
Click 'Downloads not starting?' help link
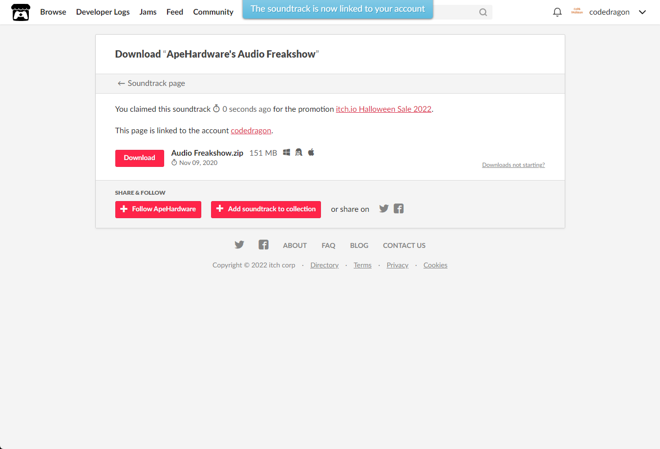[x=513, y=165]
